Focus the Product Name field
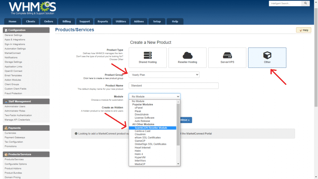 click(x=174, y=86)
